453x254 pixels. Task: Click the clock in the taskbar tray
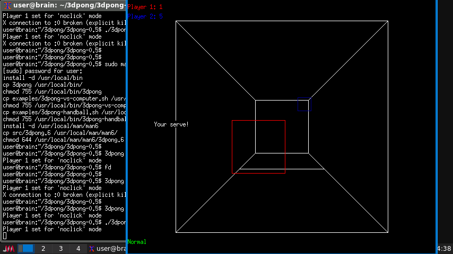pos(445,249)
